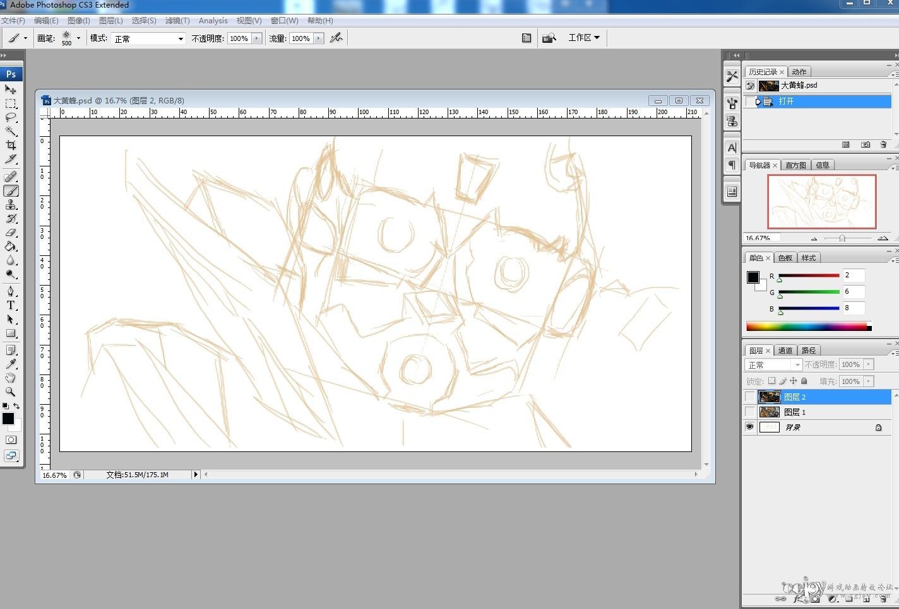
Task: Switch to the 直方图 tab
Action: (795, 165)
